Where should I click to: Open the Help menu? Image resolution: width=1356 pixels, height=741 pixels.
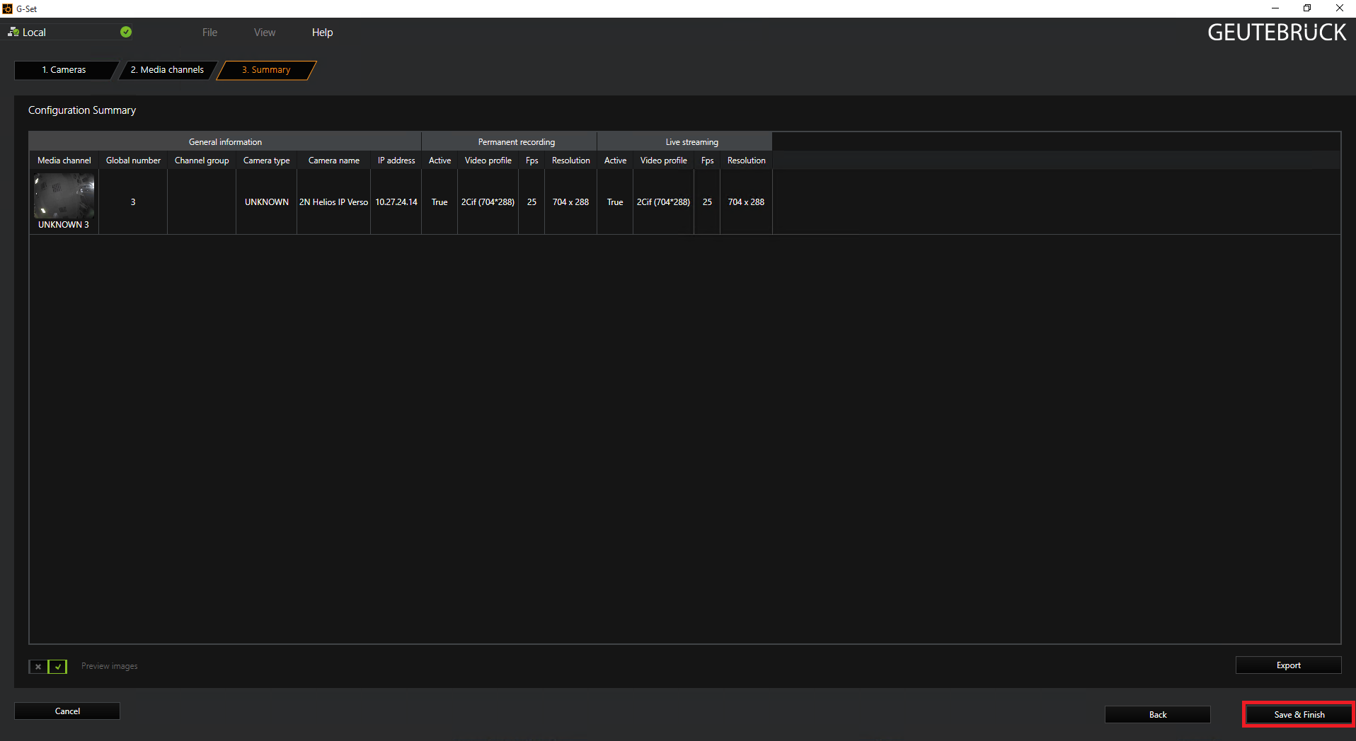[x=322, y=33]
